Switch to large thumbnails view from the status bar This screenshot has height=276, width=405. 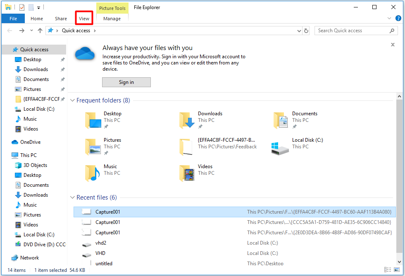397,269
